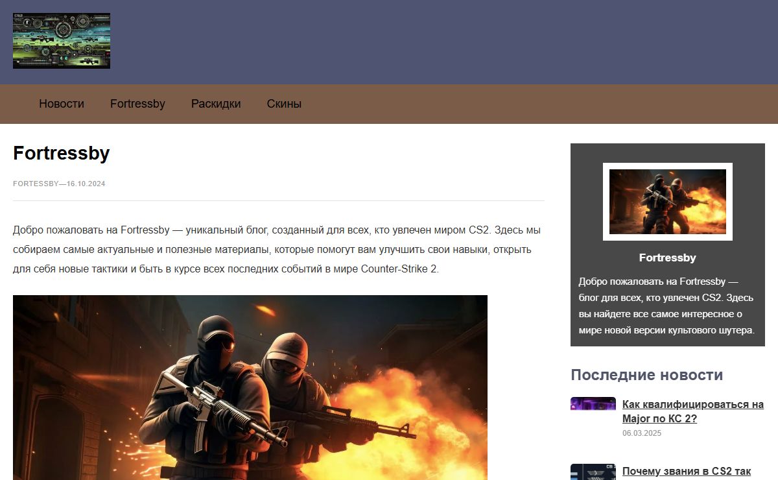The height and width of the screenshot is (480, 778).
Task: Click the site logo image in the header
Action: [x=62, y=41]
